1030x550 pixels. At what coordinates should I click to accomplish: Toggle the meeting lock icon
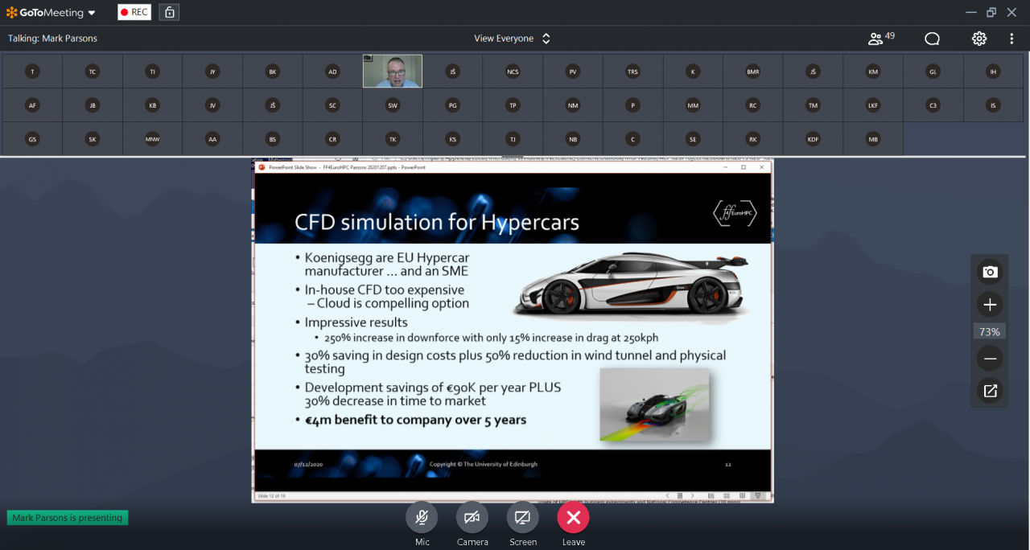pos(169,12)
